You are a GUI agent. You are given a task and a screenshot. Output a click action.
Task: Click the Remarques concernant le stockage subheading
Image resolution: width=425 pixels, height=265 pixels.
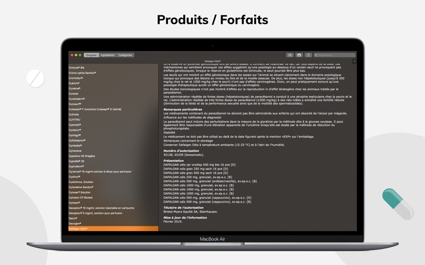coord(188,140)
